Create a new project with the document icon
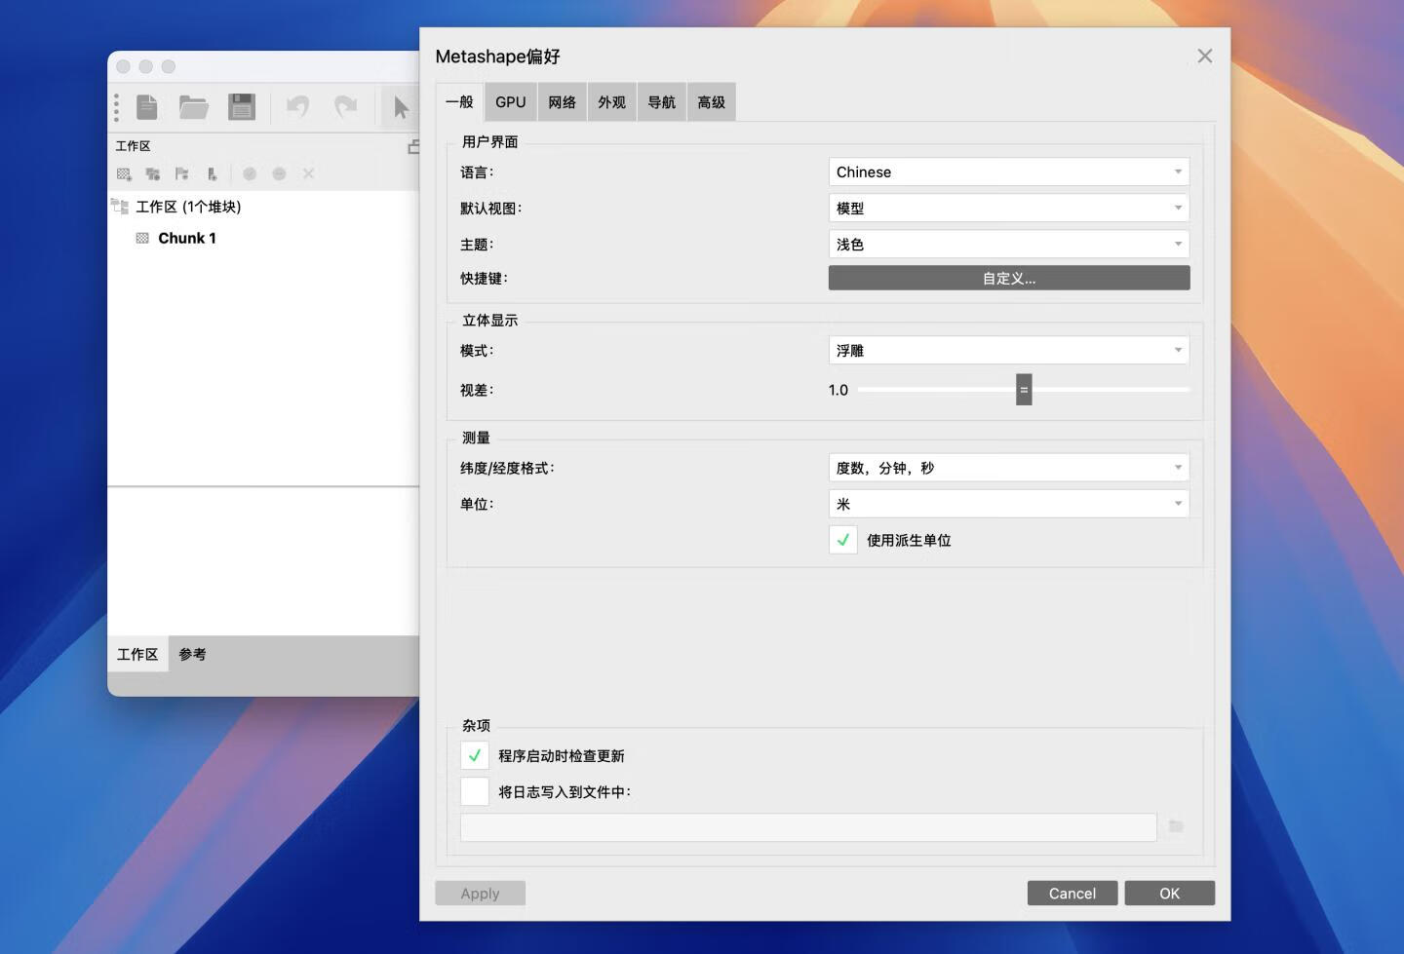The image size is (1404, 954). click(x=146, y=107)
